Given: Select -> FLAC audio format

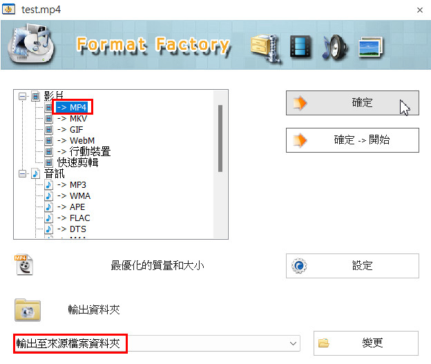Looking at the screenshot, I should click(x=73, y=218).
